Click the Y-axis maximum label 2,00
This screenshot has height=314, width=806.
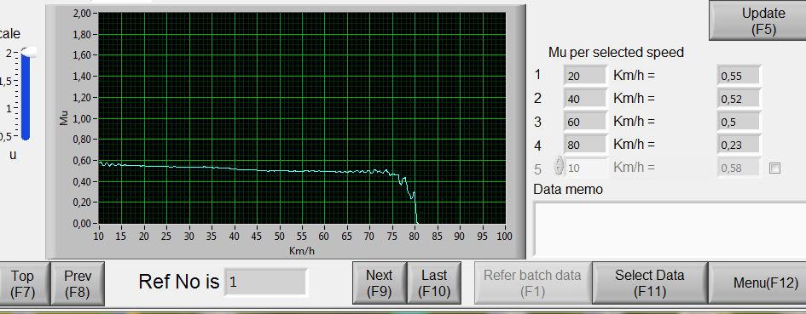(x=82, y=14)
